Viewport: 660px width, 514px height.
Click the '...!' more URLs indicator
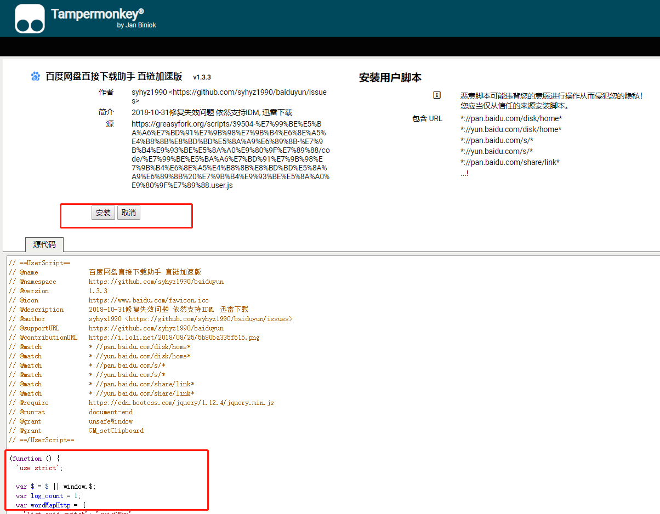[464, 173]
